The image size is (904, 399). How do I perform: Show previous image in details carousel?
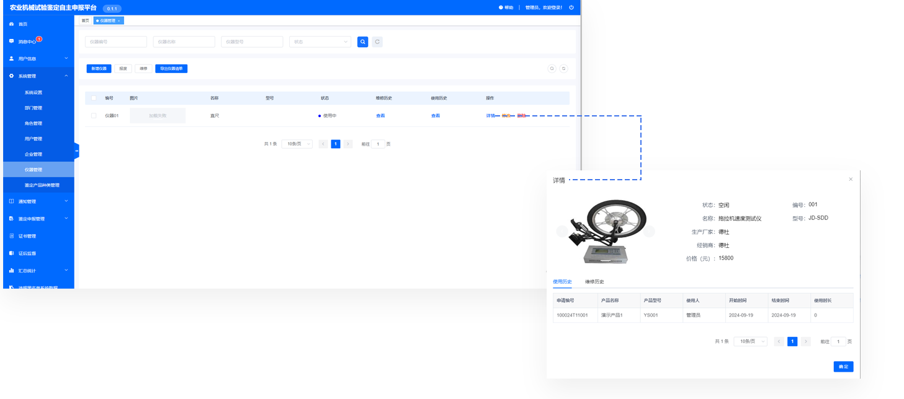[562, 231]
